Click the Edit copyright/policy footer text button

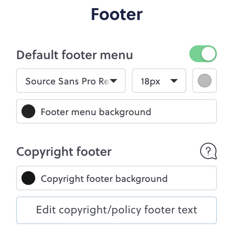click(x=116, y=210)
